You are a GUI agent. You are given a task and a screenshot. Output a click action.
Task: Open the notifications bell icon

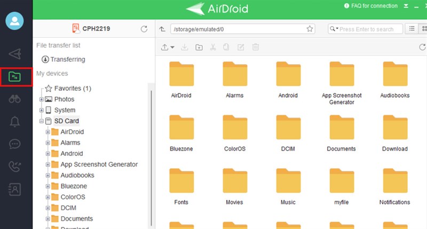[x=15, y=122]
